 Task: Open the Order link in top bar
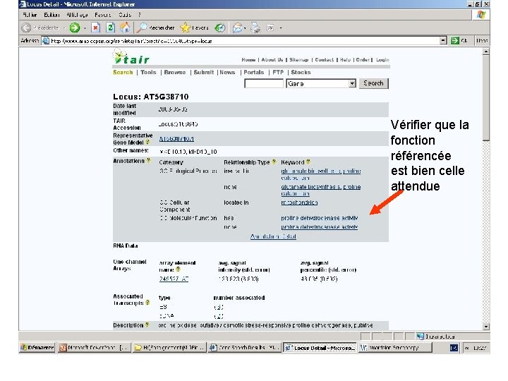[363, 60]
